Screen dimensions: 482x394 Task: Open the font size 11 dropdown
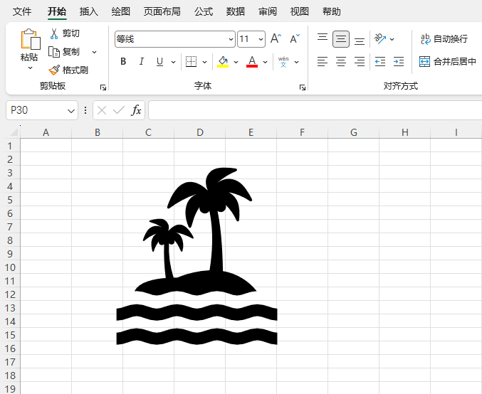coord(261,39)
